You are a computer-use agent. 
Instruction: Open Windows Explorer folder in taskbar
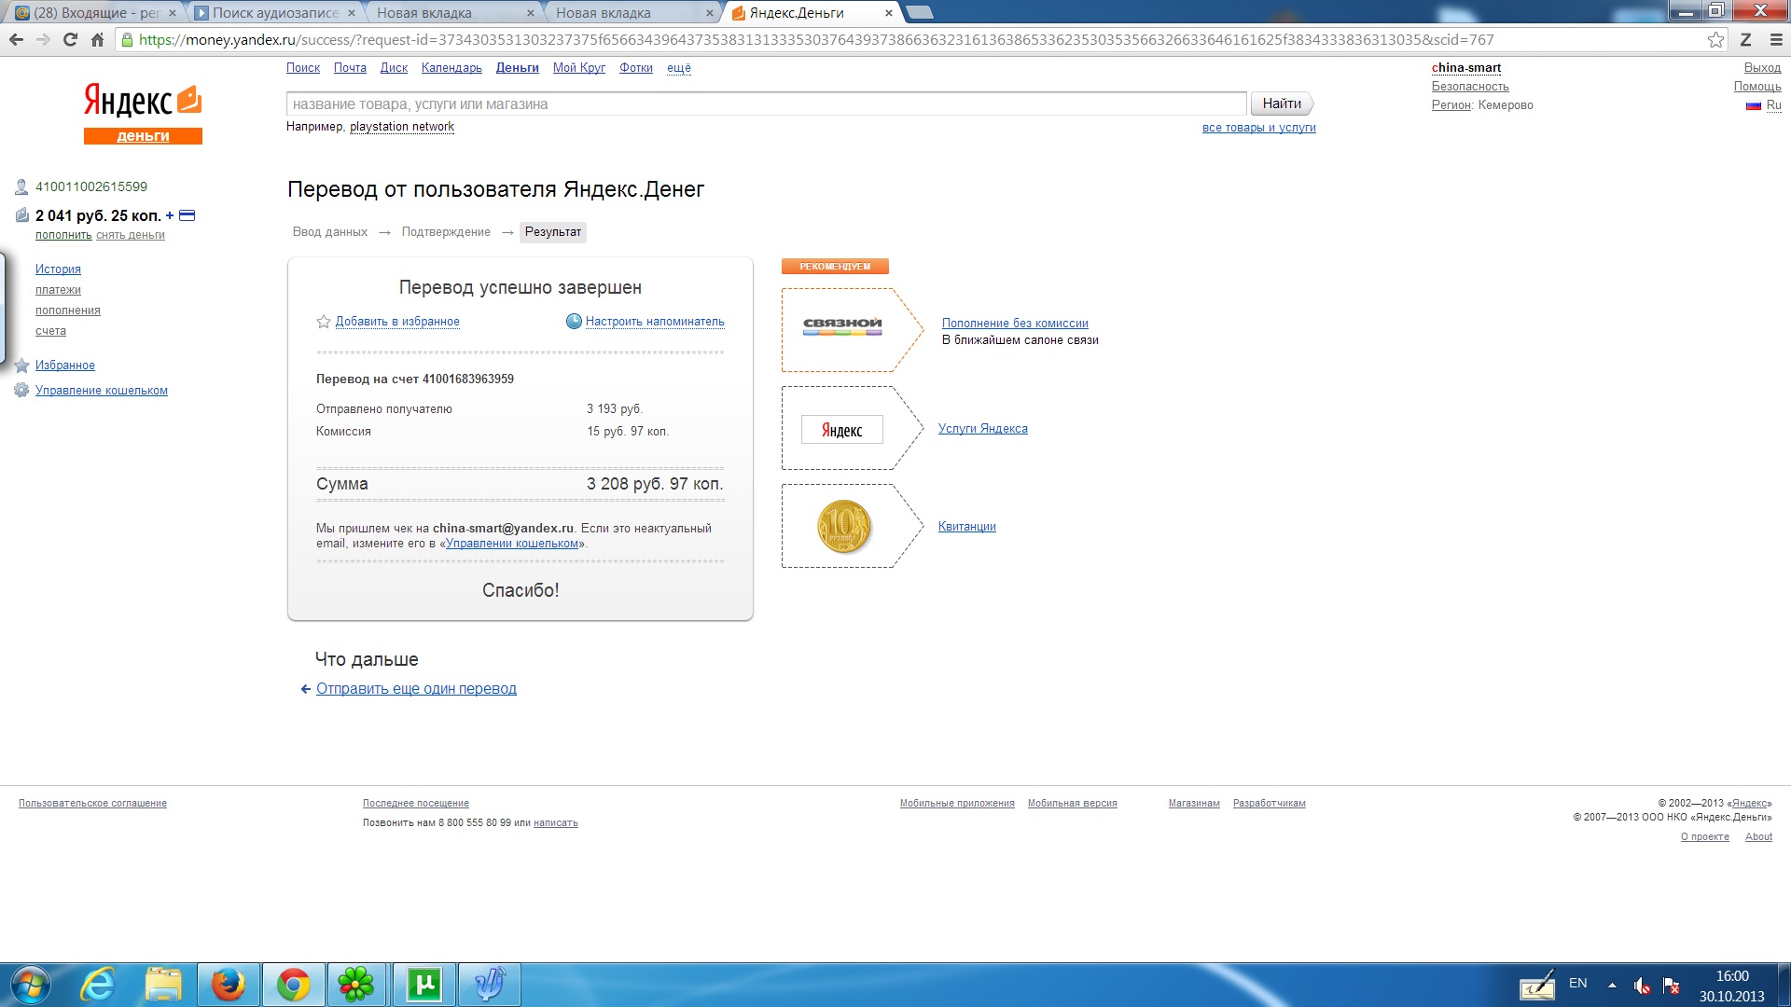click(163, 985)
